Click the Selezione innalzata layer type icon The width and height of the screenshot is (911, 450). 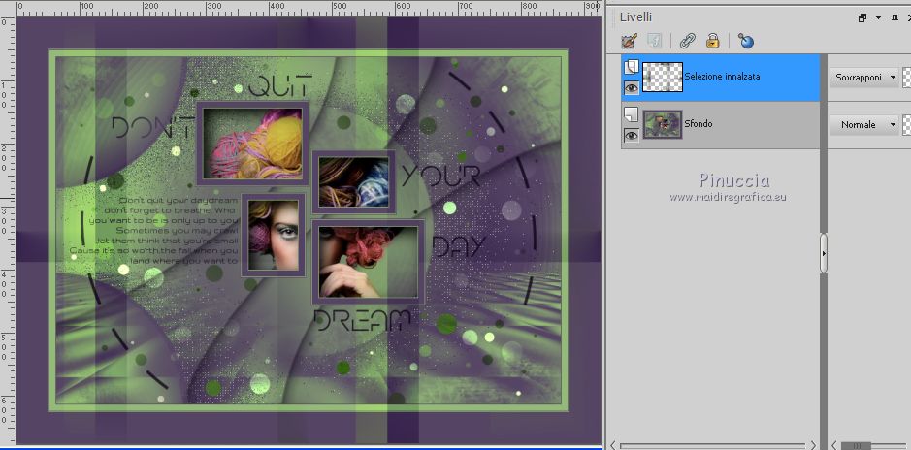631,67
